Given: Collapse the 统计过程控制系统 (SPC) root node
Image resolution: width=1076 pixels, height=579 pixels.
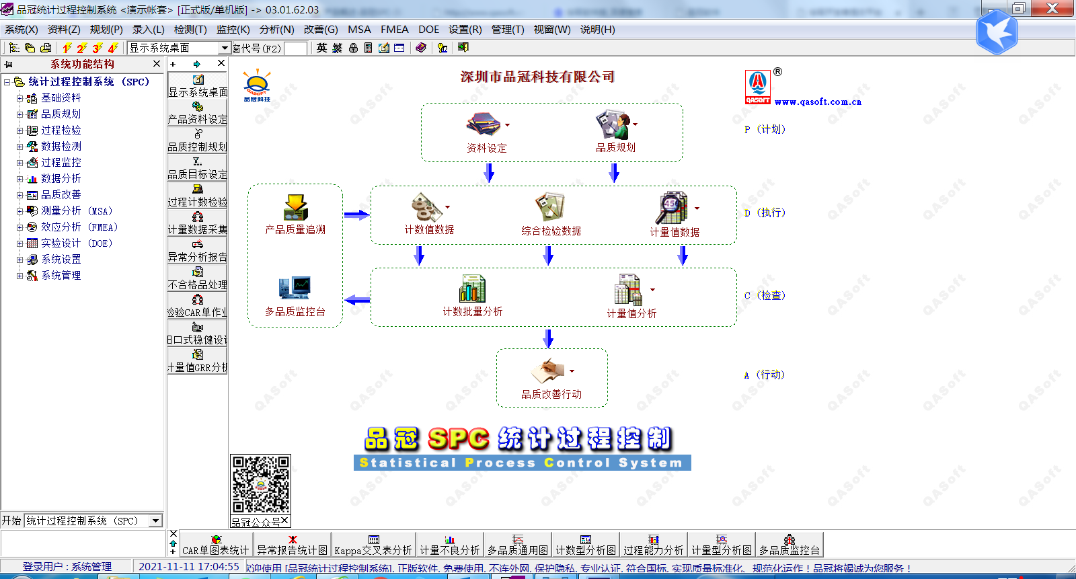Looking at the screenshot, I should [7, 82].
